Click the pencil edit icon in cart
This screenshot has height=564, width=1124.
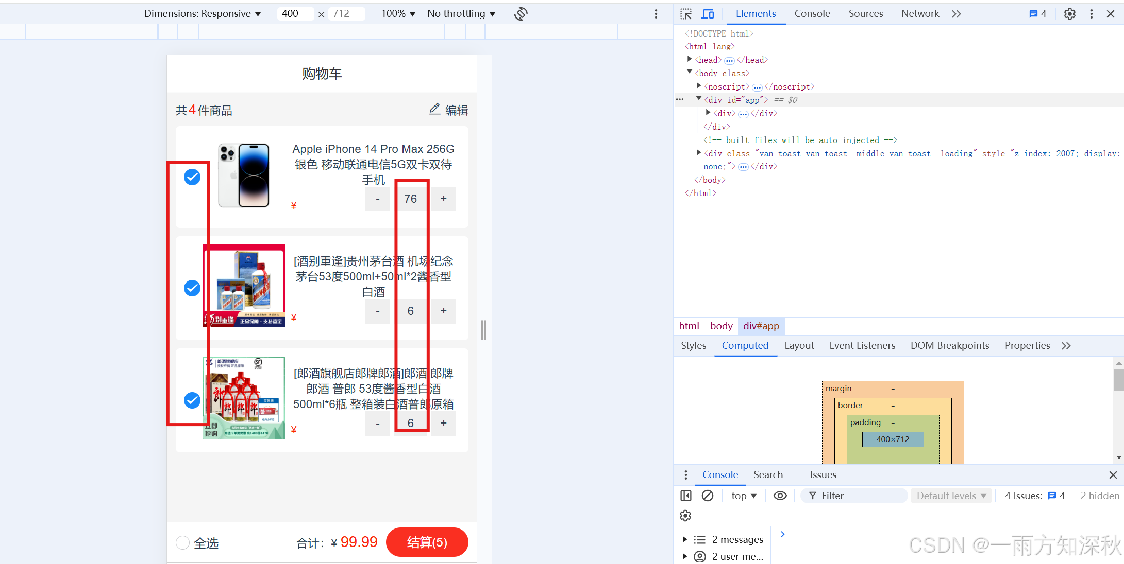(x=434, y=109)
